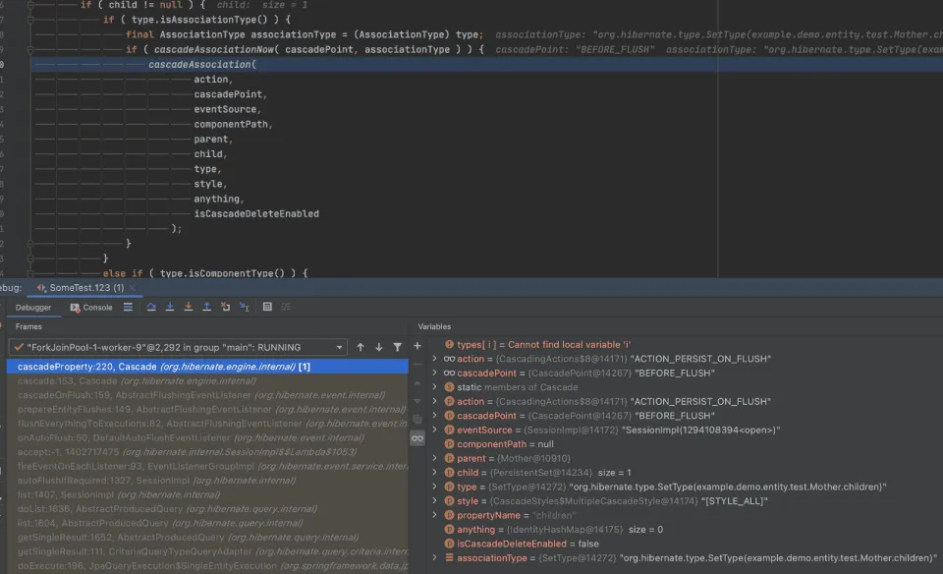Image resolution: width=943 pixels, height=574 pixels.
Task: Close the SomeTest.123 debug tab
Action: tap(133, 288)
